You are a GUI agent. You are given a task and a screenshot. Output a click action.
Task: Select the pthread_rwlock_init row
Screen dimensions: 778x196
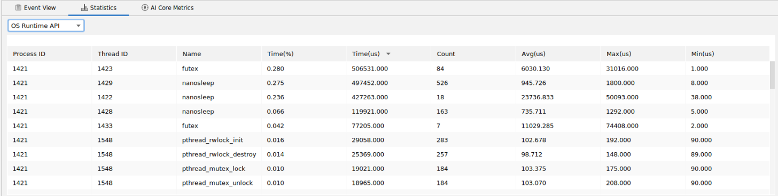pyautogui.click(x=388, y=140)
